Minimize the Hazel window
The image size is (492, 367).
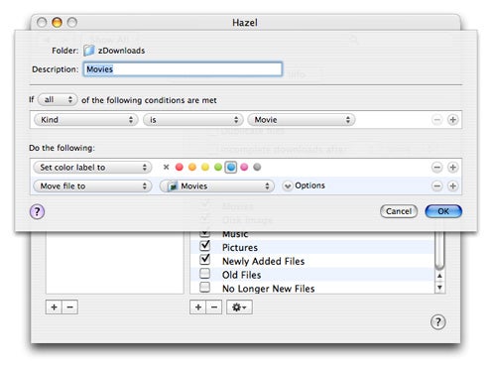pyautogui.click(x=57, y=23)
